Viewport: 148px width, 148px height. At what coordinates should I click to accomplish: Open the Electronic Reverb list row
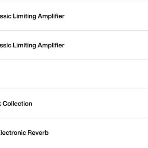74,133
